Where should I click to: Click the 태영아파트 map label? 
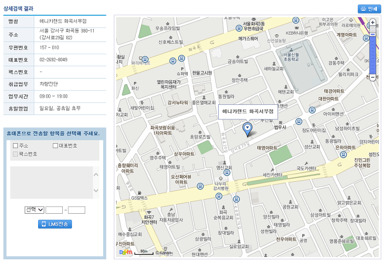pyautogui.click(x=267, y=148)
